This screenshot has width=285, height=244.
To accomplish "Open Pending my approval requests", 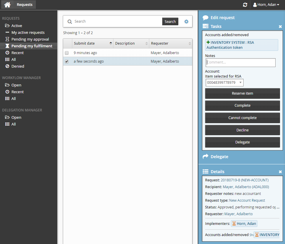I will click(x=30, y=39).
